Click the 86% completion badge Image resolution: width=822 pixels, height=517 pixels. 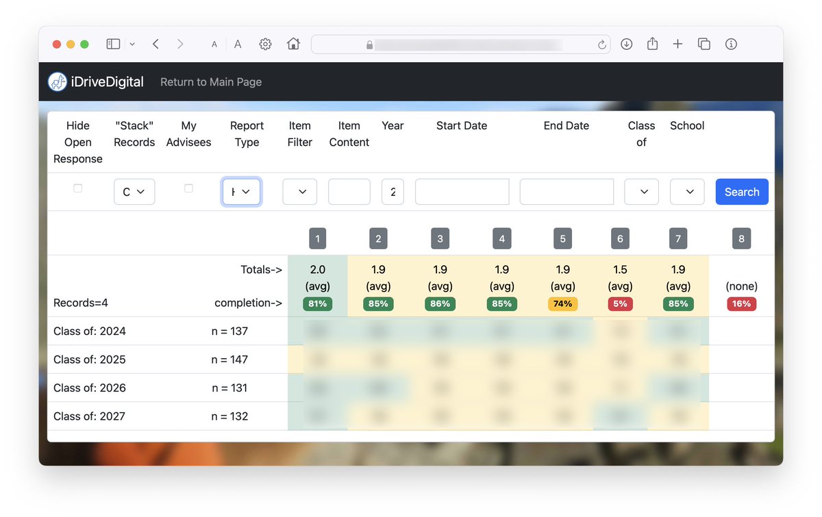440,303
